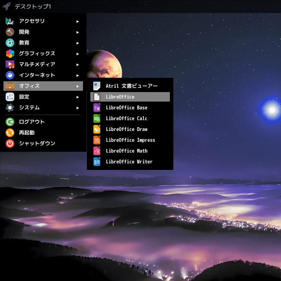Open the マルチメディア menu category
This screenshot has height=281, width=281.
43,64
